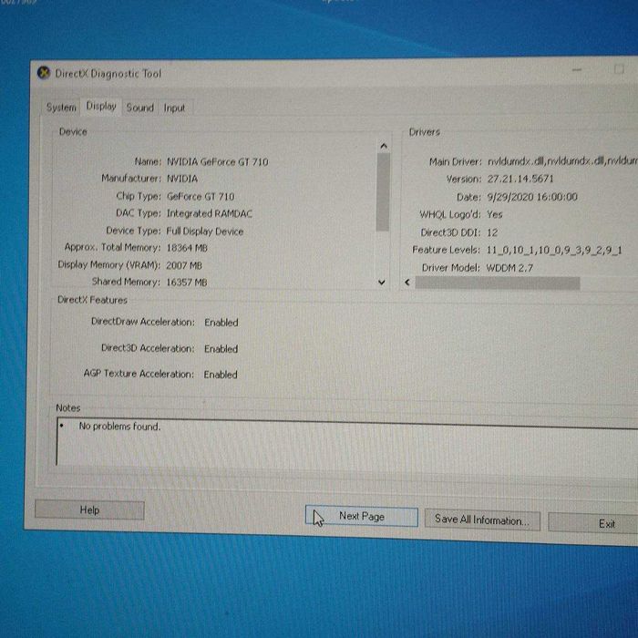Open the Sound tab

pyautogui.click(x=139, y=108)
